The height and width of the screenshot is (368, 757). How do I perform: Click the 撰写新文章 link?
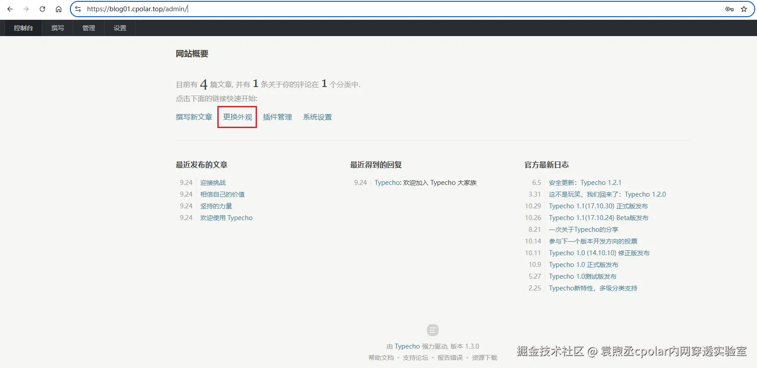(x=194, y=117)
